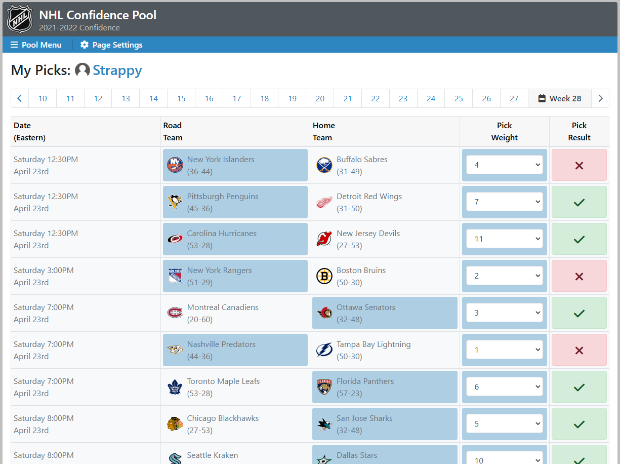Switch to week 21
Image resolution: width=620 pixels, height=464 pixels.
348,99
